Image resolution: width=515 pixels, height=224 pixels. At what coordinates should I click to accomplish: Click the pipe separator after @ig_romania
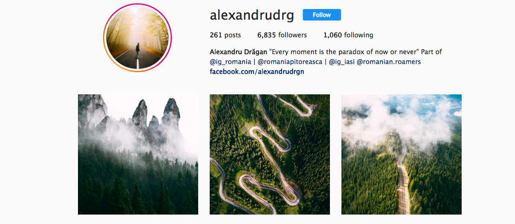(254, 62)
